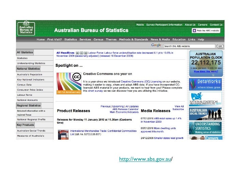248x186 pixels.
Task: Open Key National Indicators link
Action: pos(31,80)
